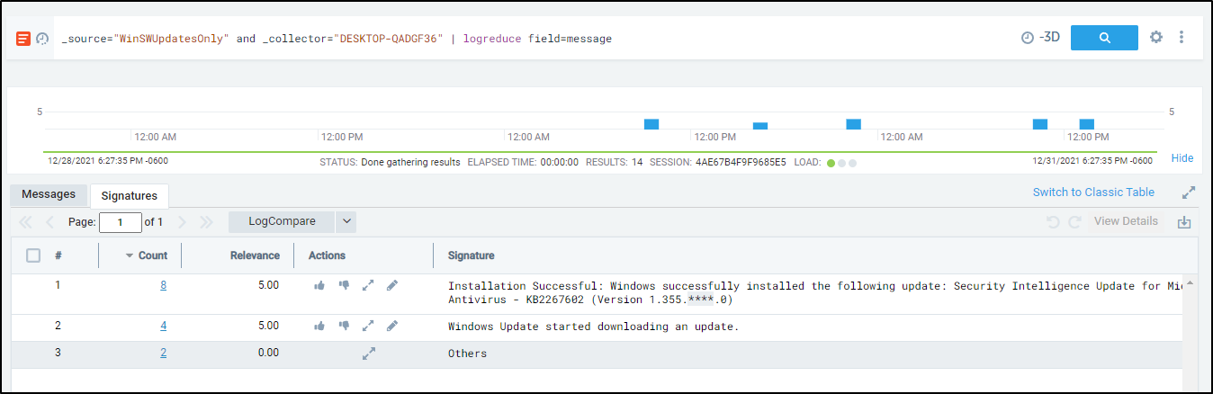
Task: Go to next page of signatures
Action: point(183,221)
